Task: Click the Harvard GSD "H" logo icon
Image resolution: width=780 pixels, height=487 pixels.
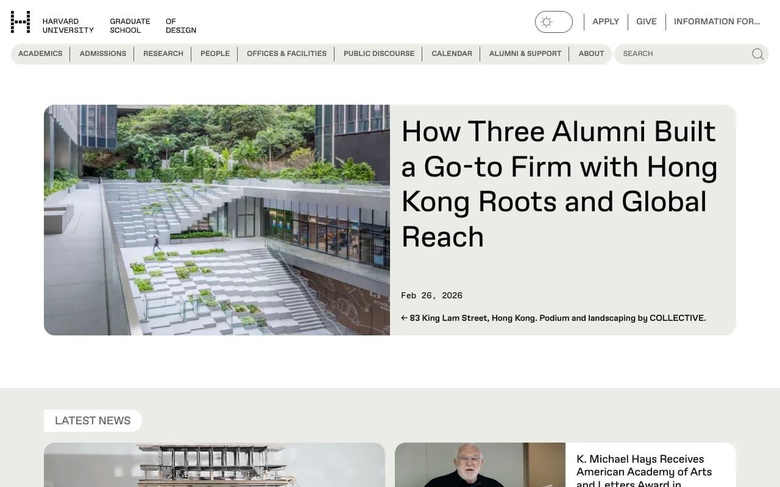Action: [21, 21]
